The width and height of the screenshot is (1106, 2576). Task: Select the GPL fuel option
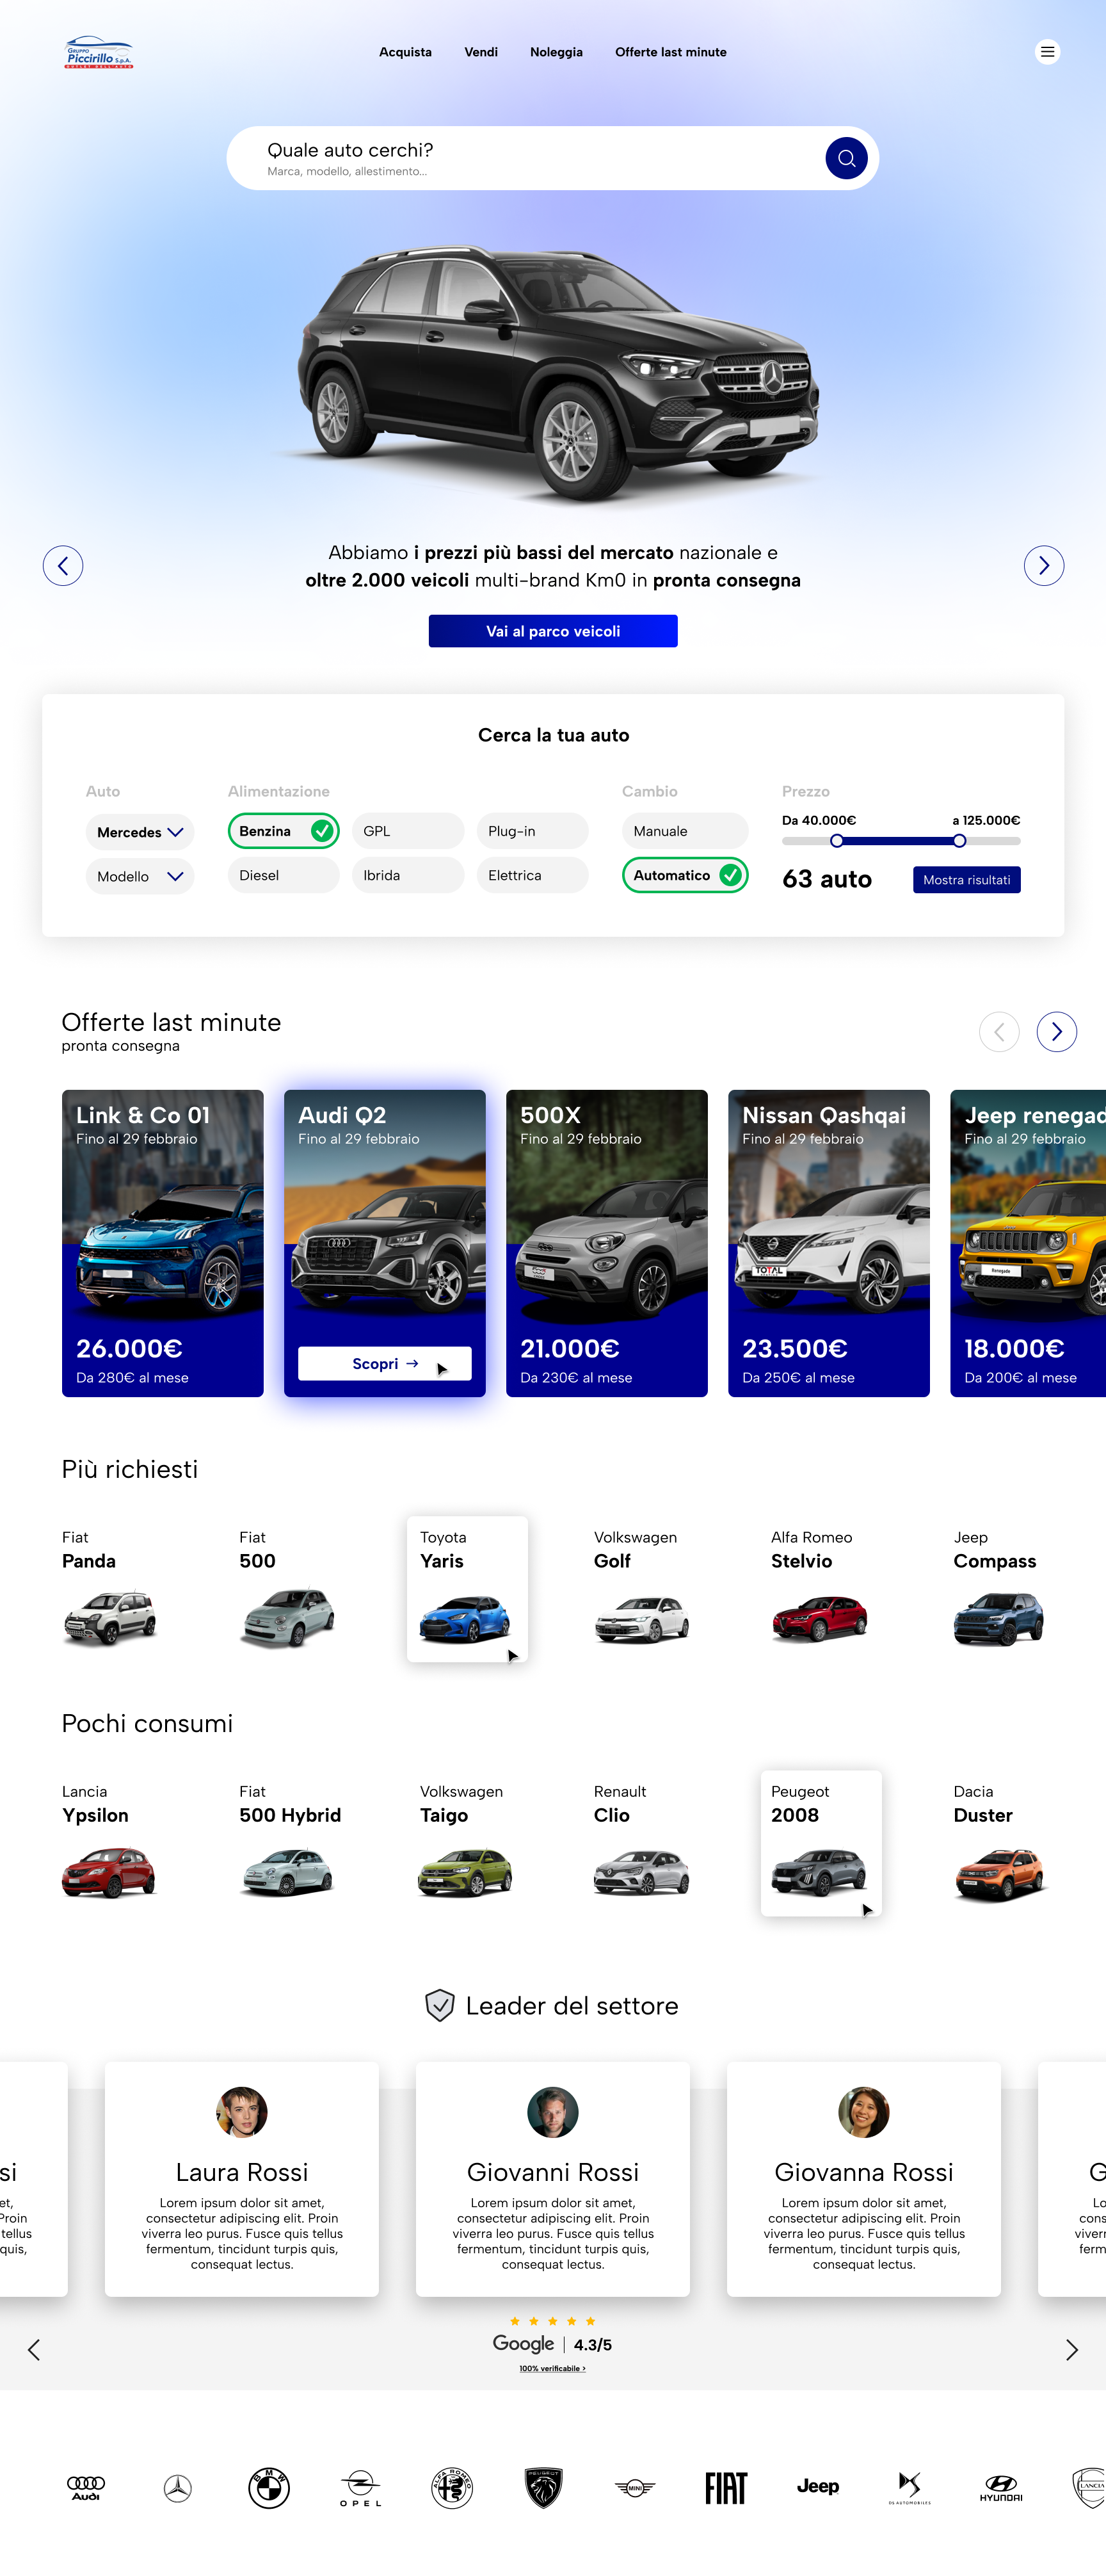coord(408,831)
